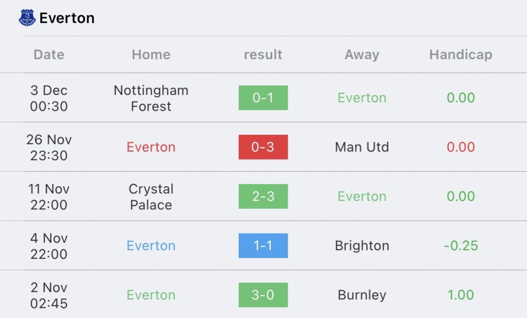Click the Away column header

362,55
